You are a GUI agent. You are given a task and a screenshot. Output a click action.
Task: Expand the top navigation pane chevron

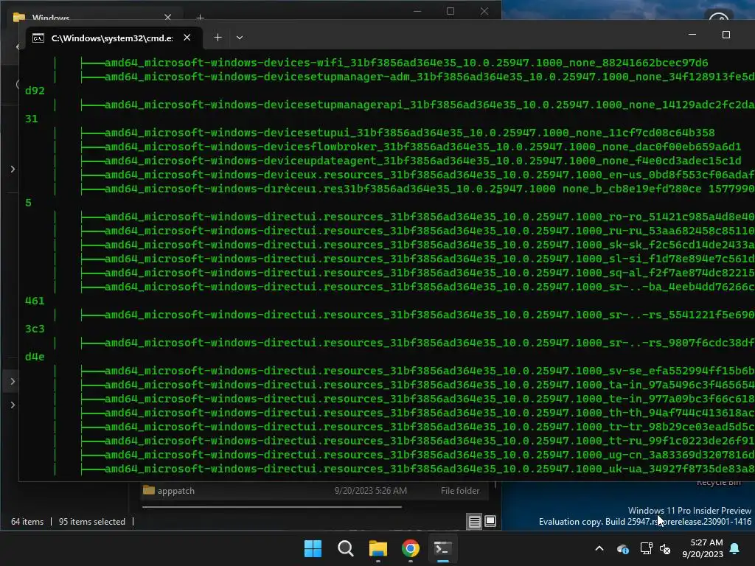tap(13, 169)
